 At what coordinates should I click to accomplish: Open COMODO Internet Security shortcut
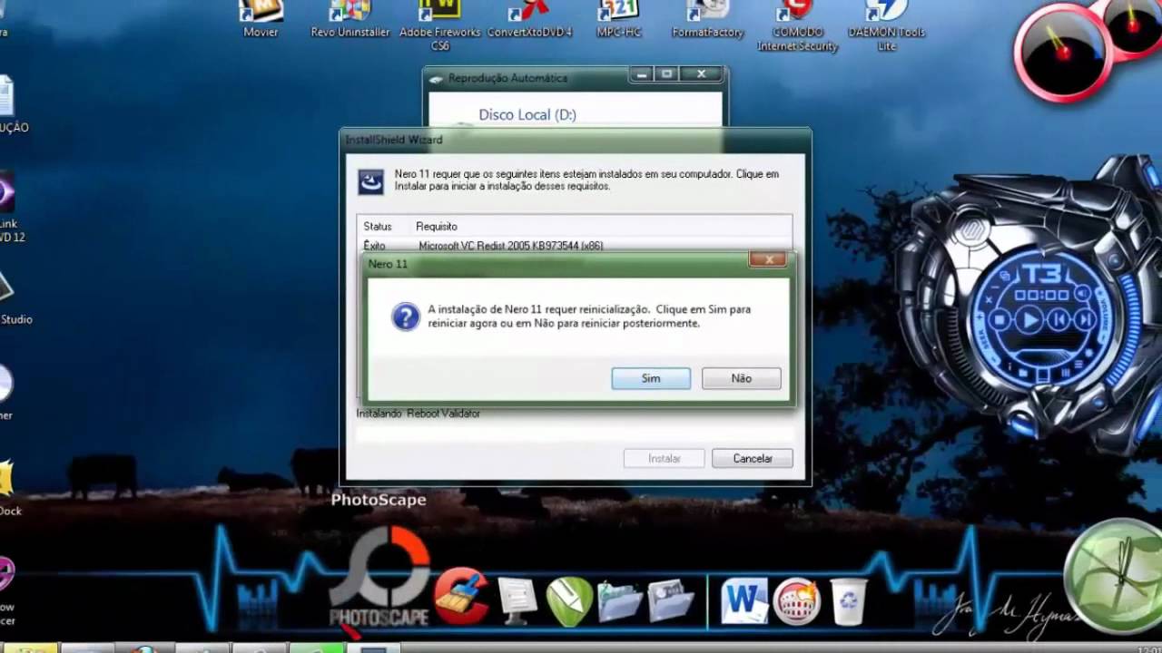[x=797, y=25]
